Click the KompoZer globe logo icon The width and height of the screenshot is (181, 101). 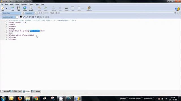point(177,9)
